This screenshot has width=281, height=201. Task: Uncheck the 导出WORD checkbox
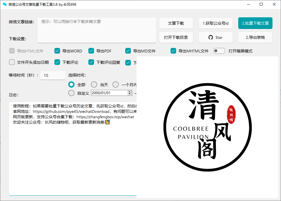click(x=57, y=51)
